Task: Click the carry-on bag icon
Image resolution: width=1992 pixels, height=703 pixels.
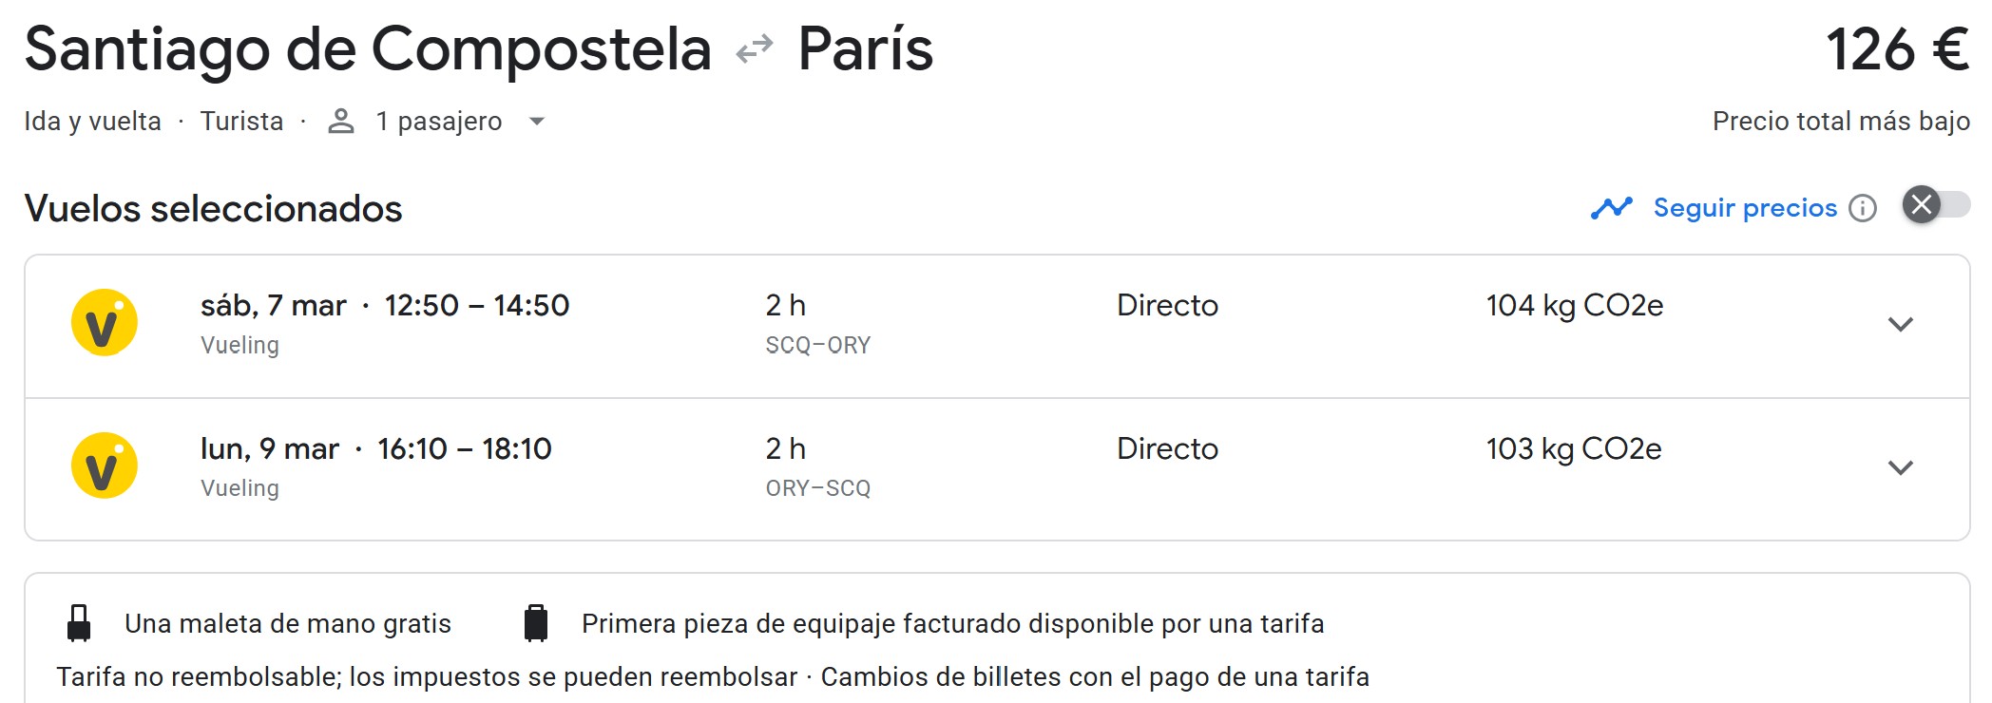Action: [x=79, y=623]
